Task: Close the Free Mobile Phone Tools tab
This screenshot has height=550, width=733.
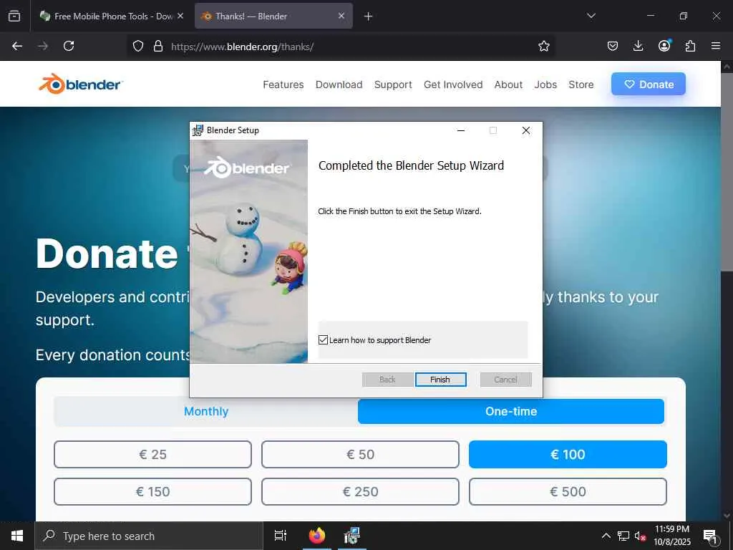Action: point(180,16)
